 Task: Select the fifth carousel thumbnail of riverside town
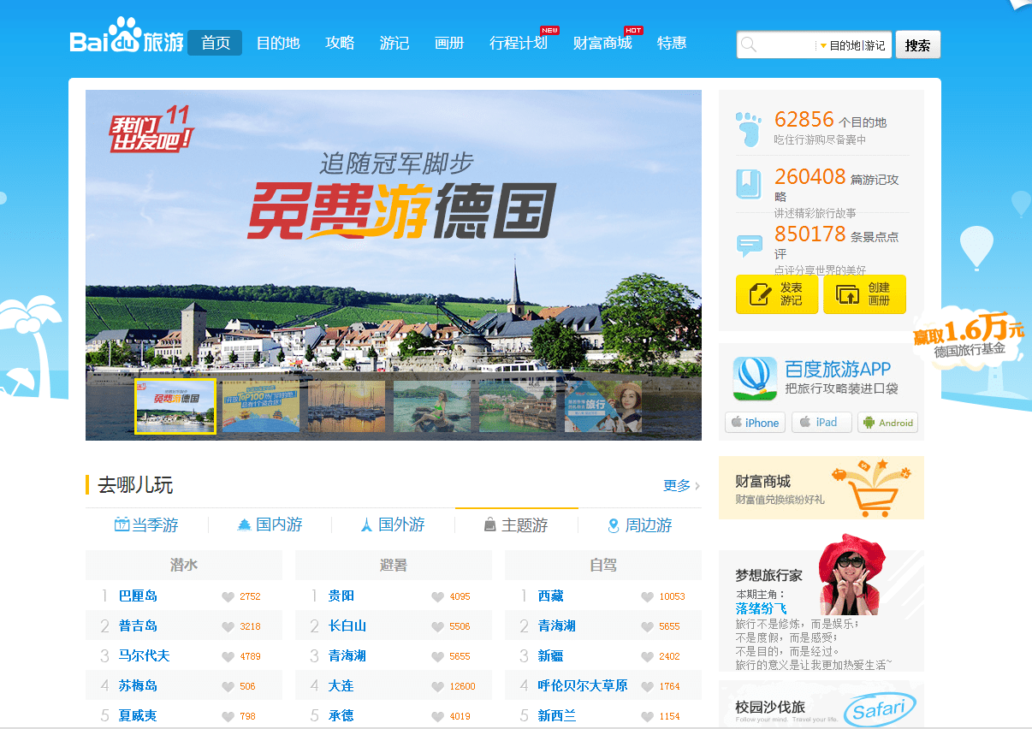pos(518,406)
